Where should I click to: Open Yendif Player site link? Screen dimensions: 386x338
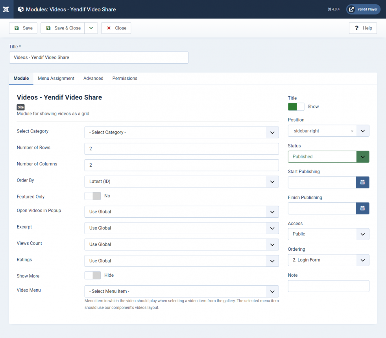[x=363, y=9]
